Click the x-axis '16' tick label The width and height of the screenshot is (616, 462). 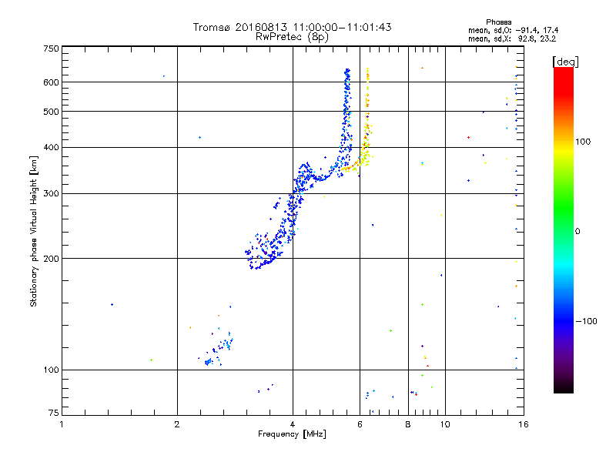(524, 424)
